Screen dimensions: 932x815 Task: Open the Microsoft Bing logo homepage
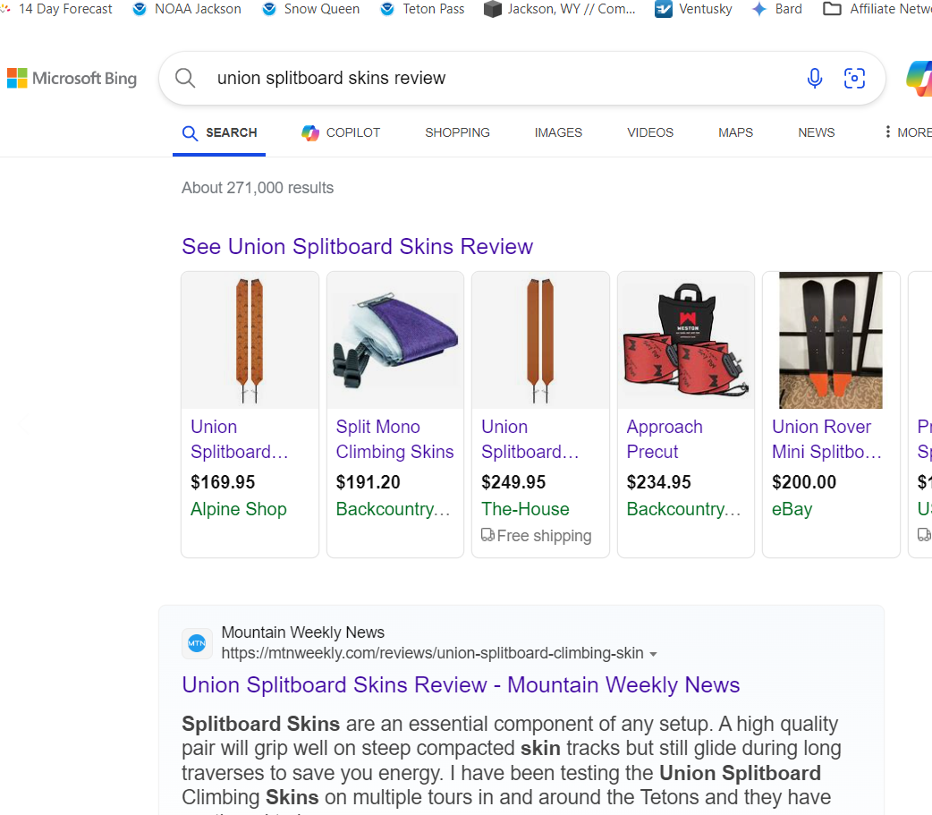(72, 79)
